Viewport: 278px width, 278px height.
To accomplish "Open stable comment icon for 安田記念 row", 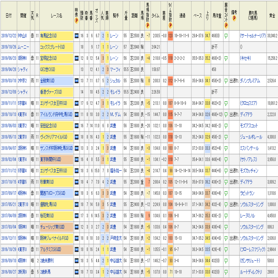I will point(226,126).
